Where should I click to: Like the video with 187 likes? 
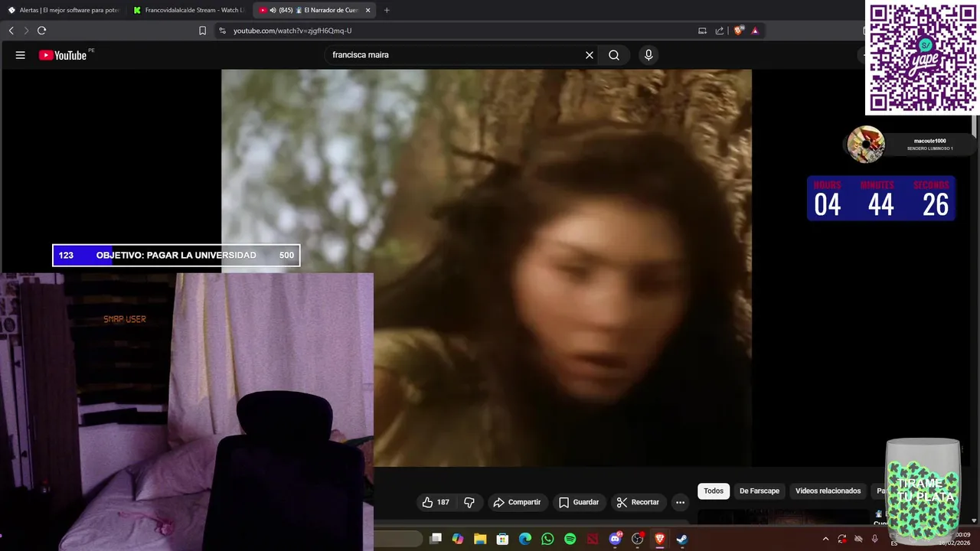tap(436, 502)
